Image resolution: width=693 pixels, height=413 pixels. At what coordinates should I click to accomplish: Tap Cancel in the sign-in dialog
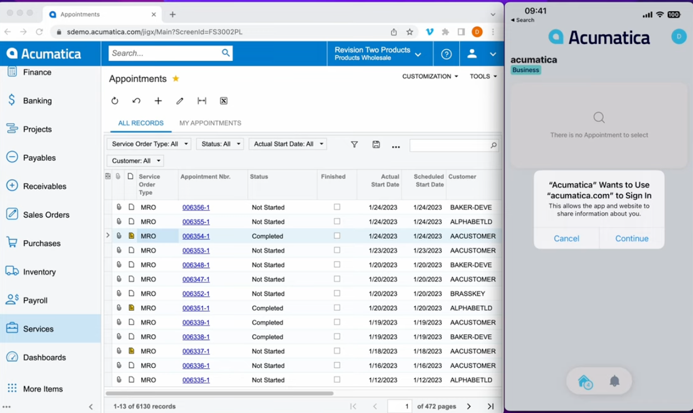pyautogui.click(x=566, y=238)
